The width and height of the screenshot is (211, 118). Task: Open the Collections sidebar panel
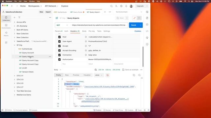tap(6, 18)
